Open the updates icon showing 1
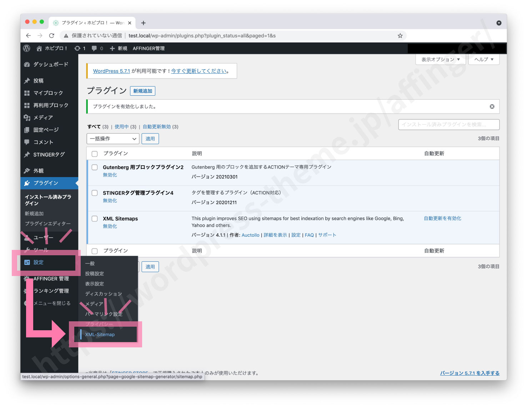The width and height of the screenshot is (527, 407). 80,48
